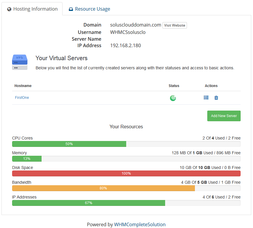Viewport: 253px width, 228px height.
Task: Add a new server with the green button
Action: tap(224, 116)
